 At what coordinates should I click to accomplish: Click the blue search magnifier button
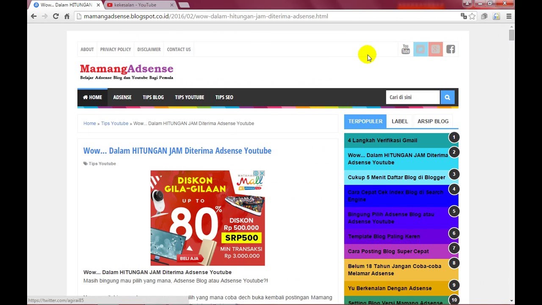(447, 97)
